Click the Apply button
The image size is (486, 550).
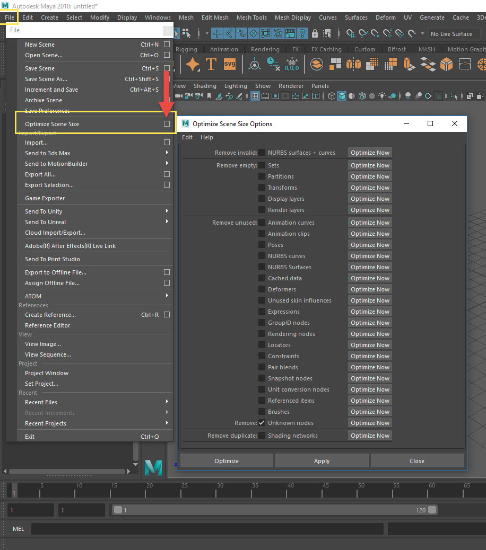coord(322,461)
